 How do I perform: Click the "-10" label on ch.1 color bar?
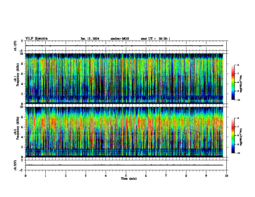click(238, 100)
